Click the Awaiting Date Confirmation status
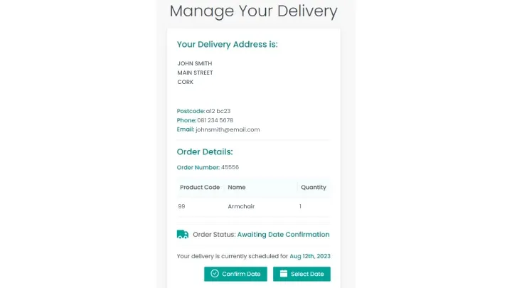Image resolution: width=512 pixels, height=288 pixels. coord(283,235)
